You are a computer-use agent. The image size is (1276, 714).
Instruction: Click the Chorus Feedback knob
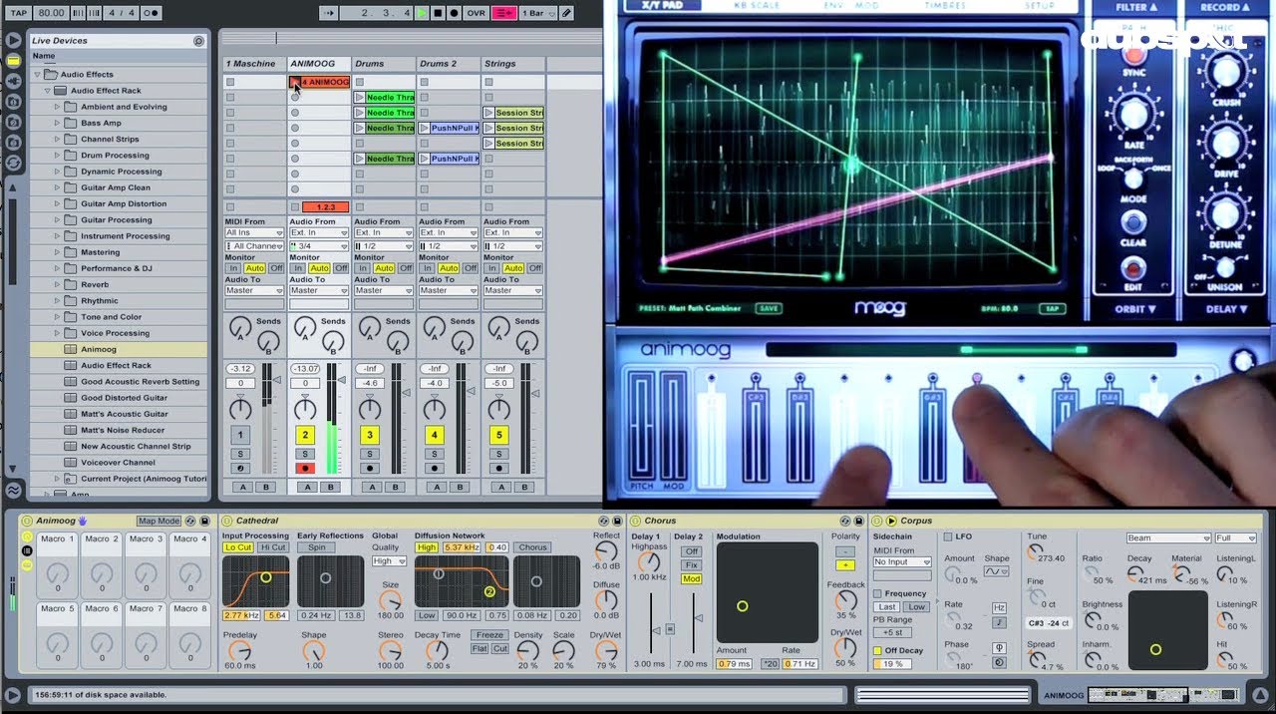click(845, 600)
